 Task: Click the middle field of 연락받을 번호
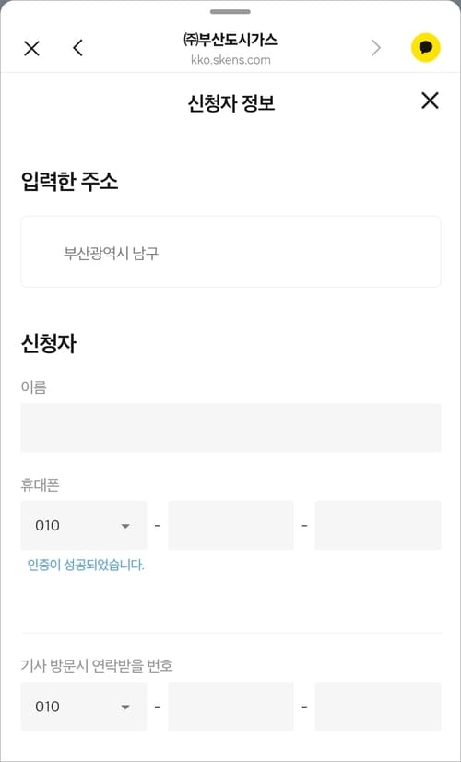coord(230,706)
